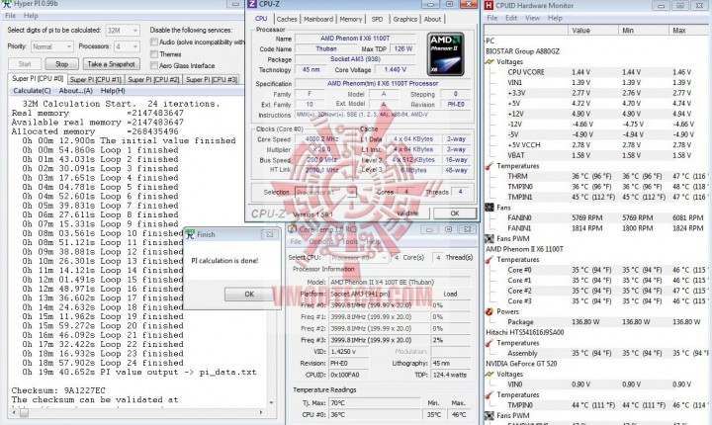The height and width of the screenshot is (425, 712).
Task: Click the Hyper PI title bar icon
Action: [7, 4]
